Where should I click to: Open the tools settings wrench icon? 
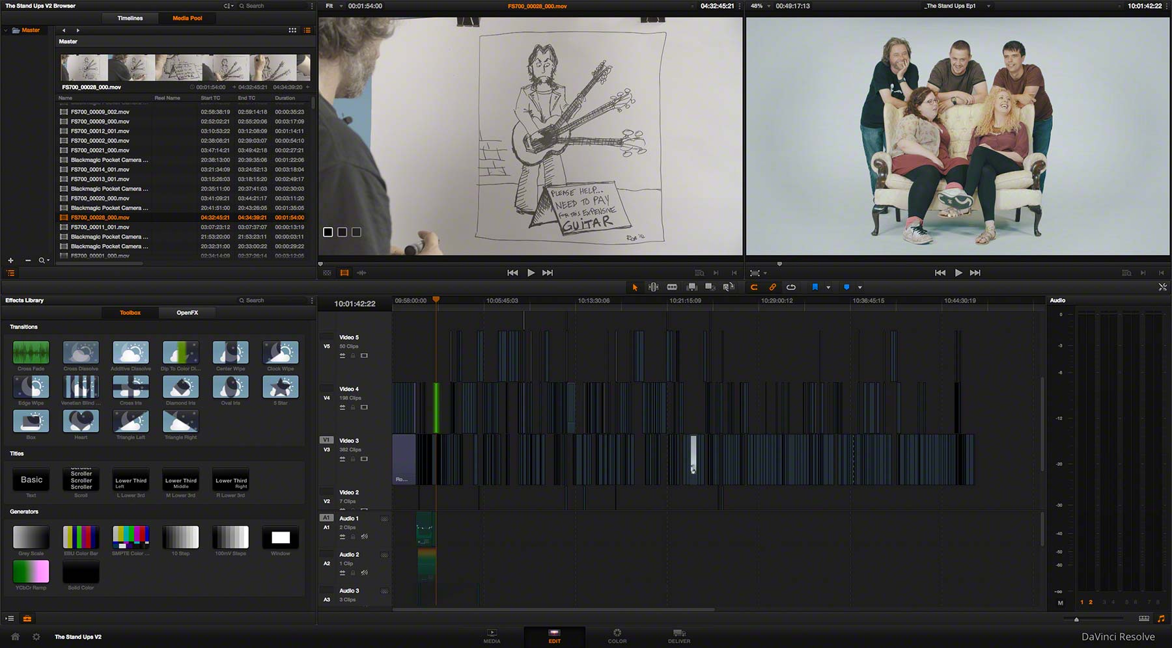[1163, 287]
